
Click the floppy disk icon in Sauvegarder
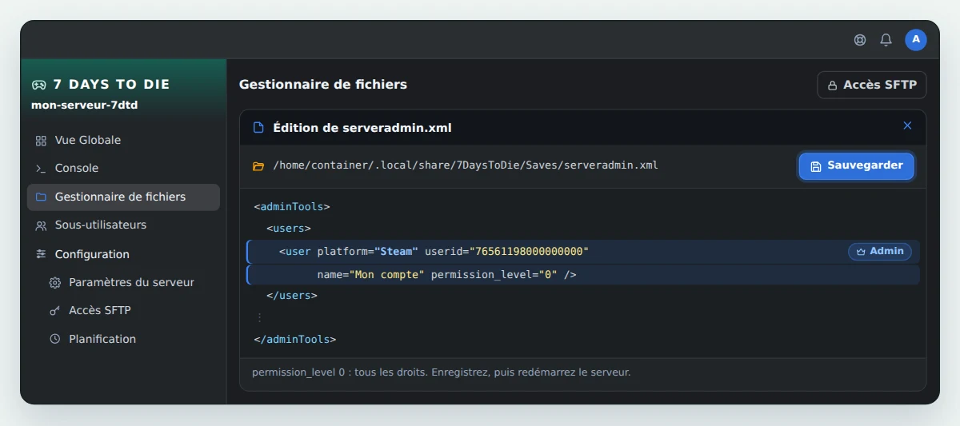pos(816,166)
